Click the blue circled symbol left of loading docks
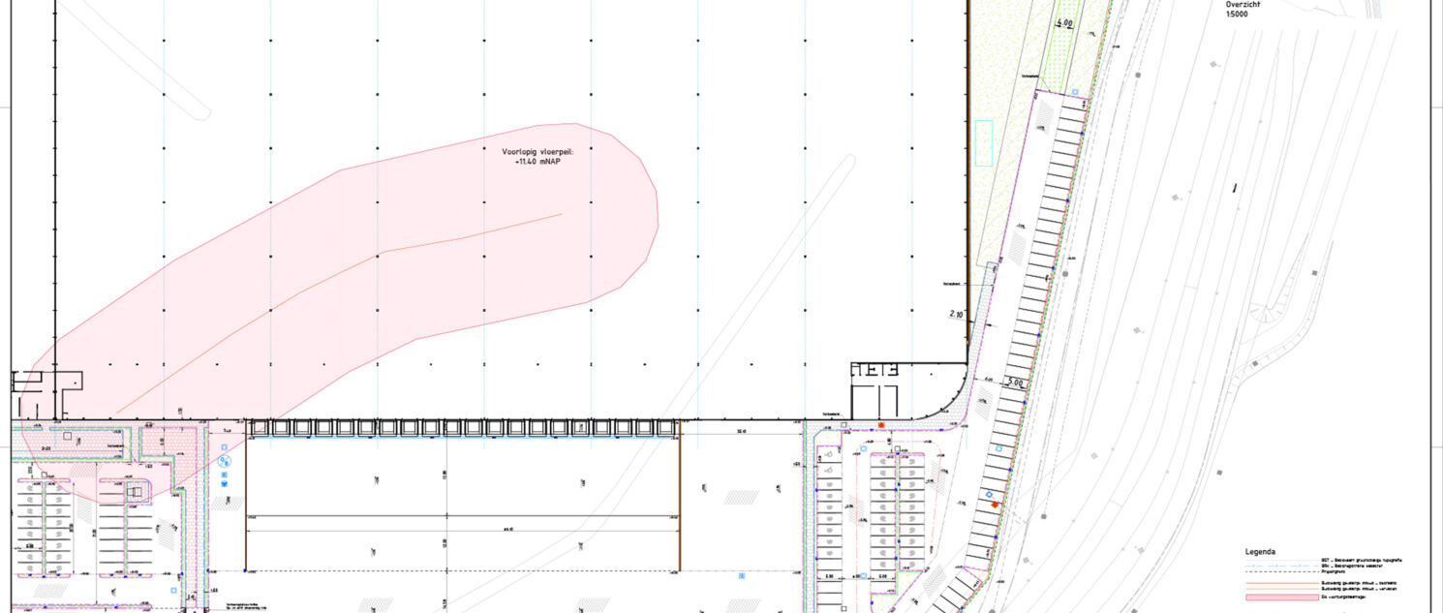 [225, 461]
